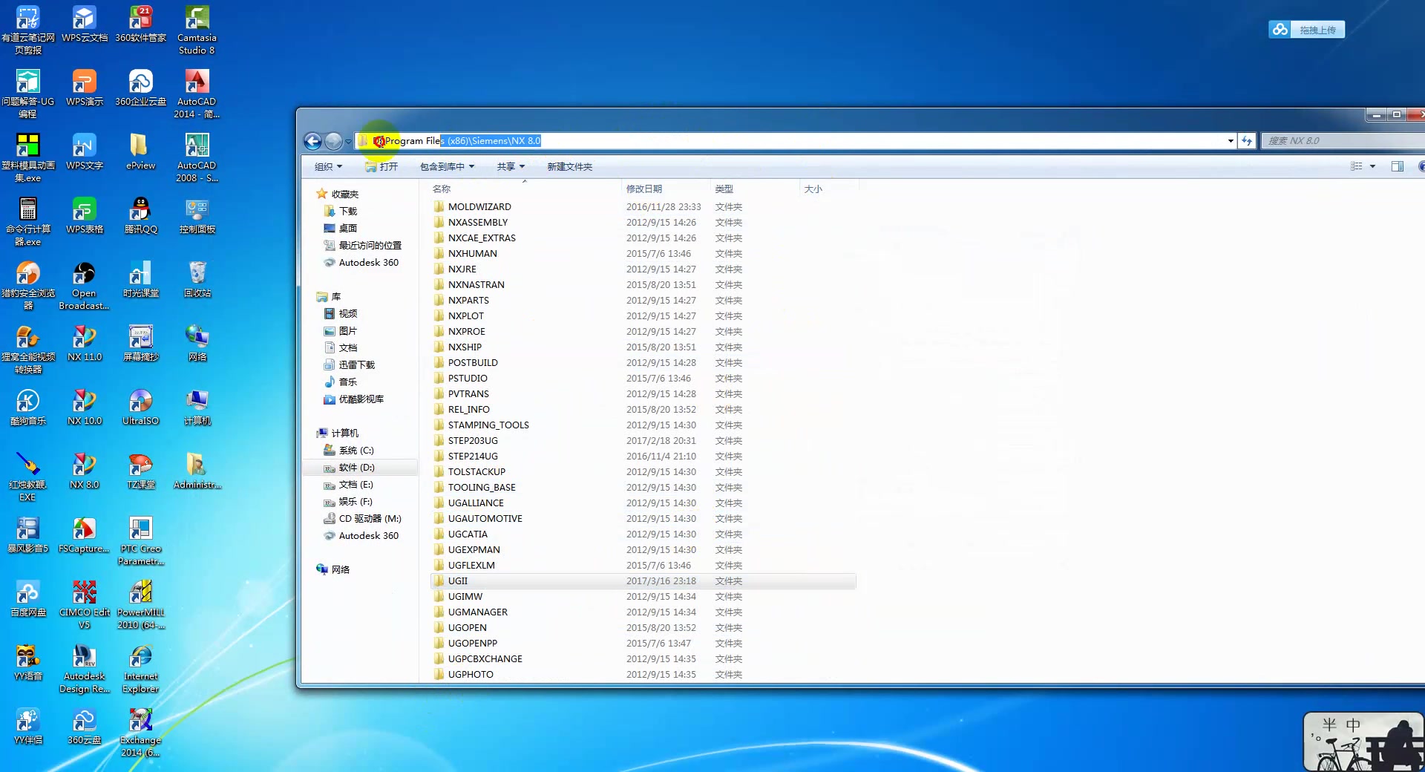Select 最近访问的位置 in navigation pane
Screen dimensions: 1425x772
tap(370, 245)
